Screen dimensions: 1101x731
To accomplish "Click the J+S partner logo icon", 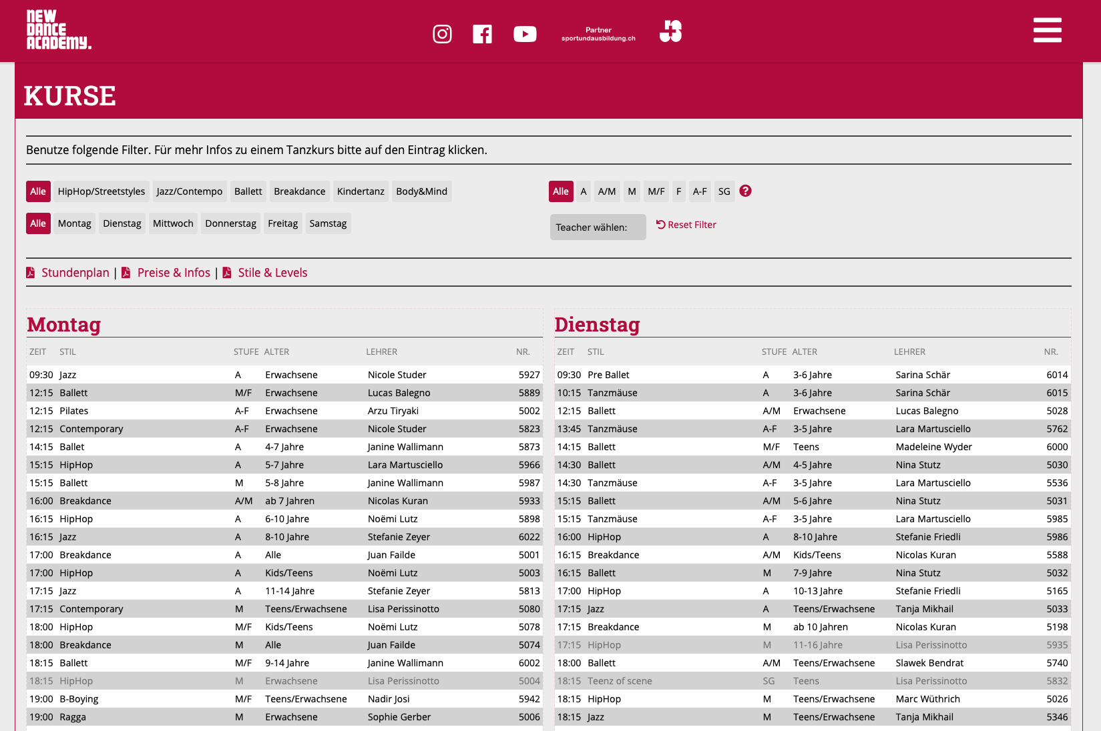I will pos(670,31).
